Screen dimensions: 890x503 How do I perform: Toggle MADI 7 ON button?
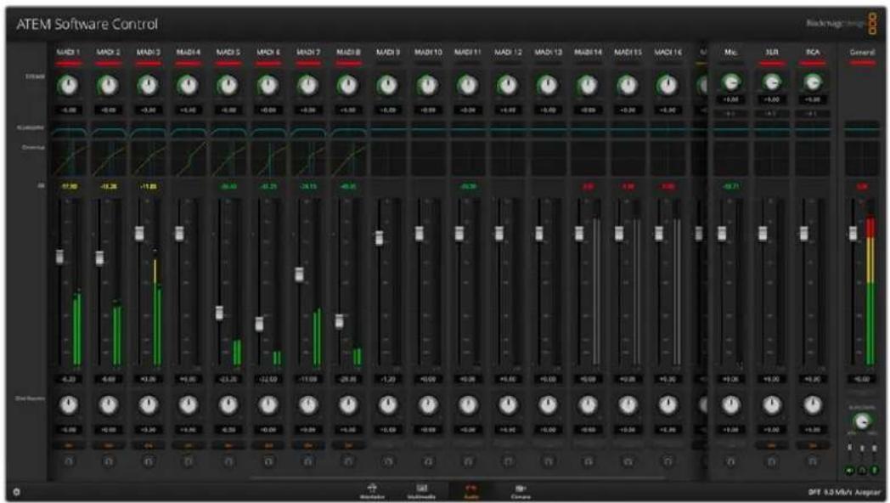[x=308, y=446]
